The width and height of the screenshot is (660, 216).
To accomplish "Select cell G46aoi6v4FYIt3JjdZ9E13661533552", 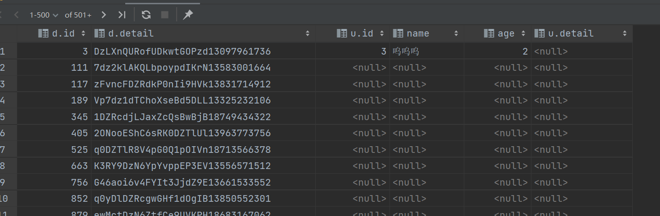I will pyautogui.click(x=203, y=182).
